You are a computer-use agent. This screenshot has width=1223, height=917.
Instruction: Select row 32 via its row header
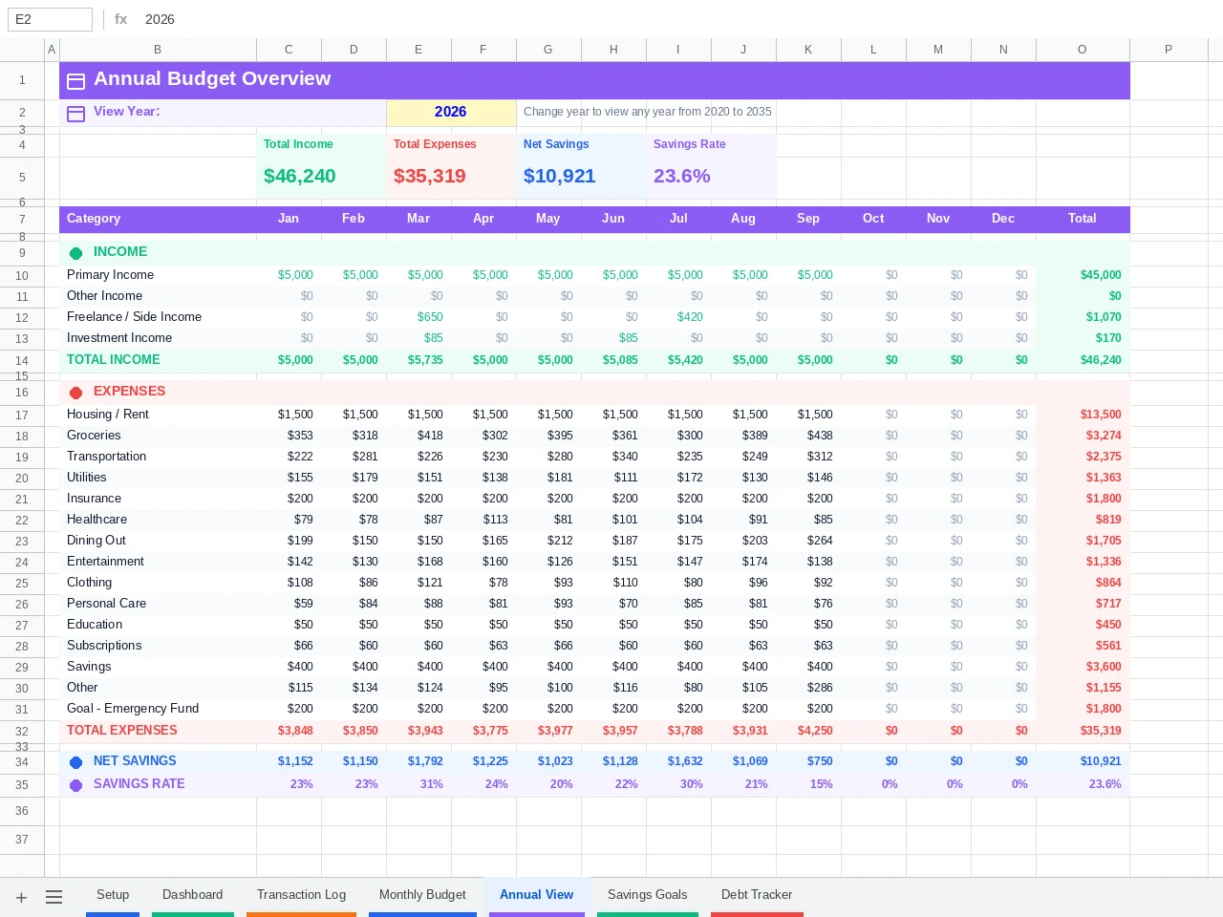(x=22, y=732)
